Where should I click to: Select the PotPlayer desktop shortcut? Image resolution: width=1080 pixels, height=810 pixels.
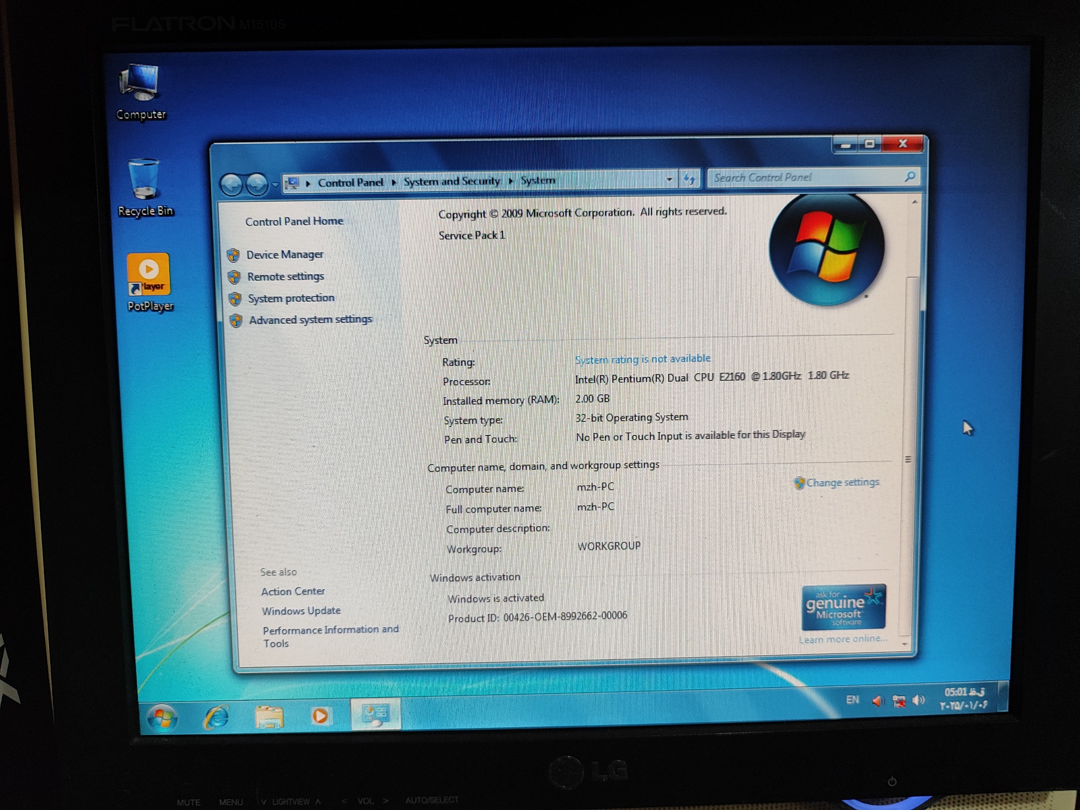[x=150, y=282]
